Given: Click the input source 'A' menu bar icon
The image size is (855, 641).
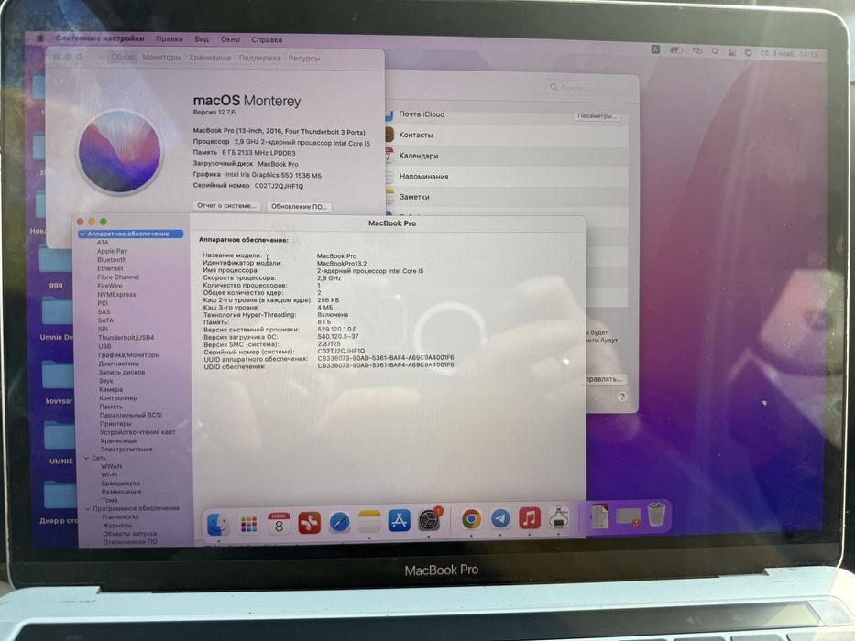Looking at the screenshot, I should (655, 49).
